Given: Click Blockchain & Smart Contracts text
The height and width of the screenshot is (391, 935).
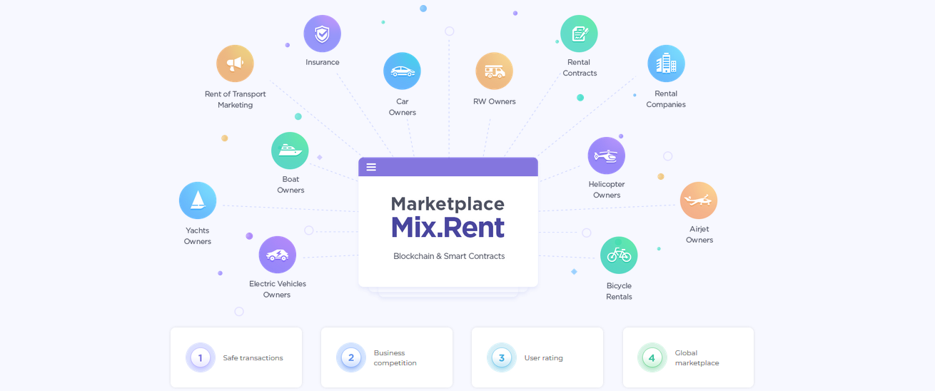Looking at the screenshot, I should [449, 256].
